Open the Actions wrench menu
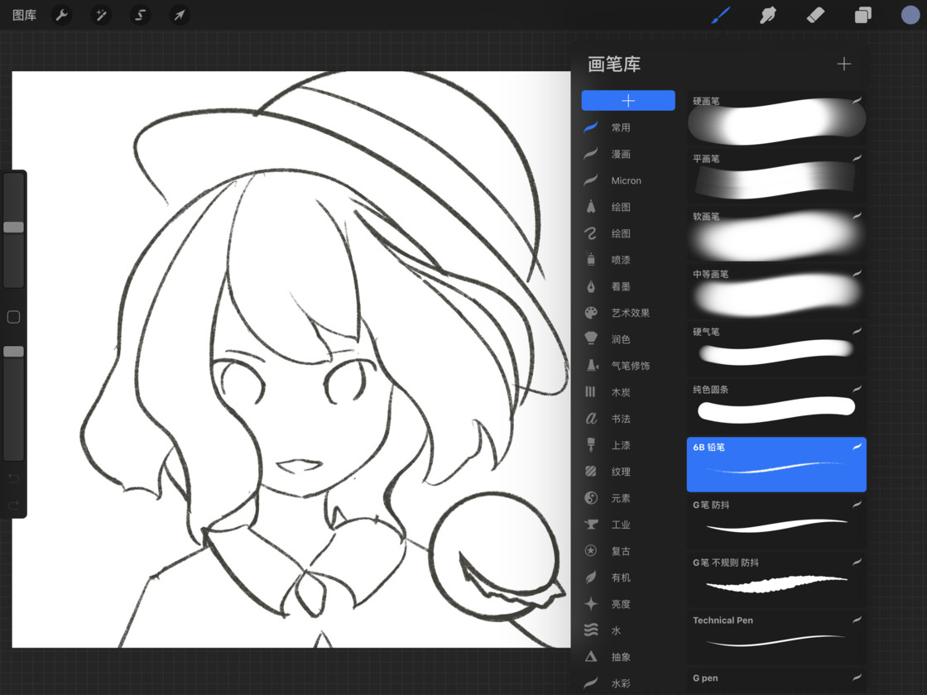 pos(61,15)
